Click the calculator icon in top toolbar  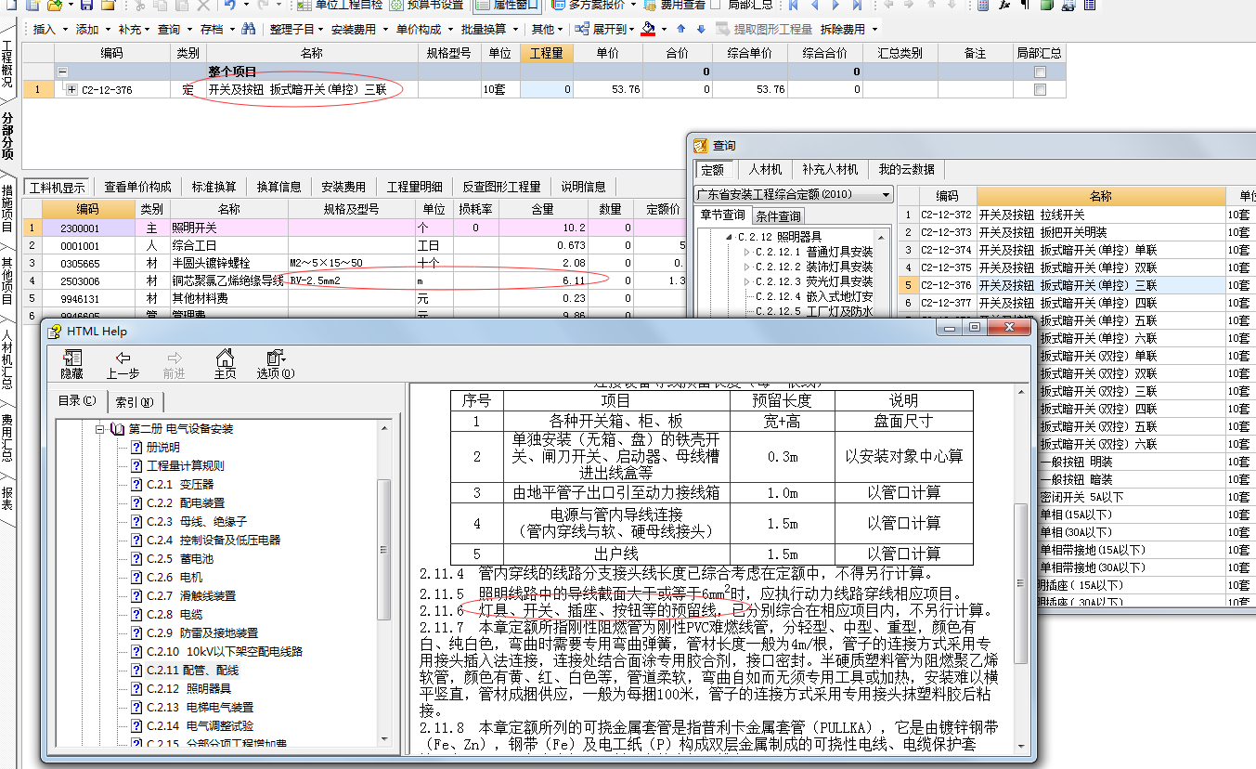click(x=984, y=6)
